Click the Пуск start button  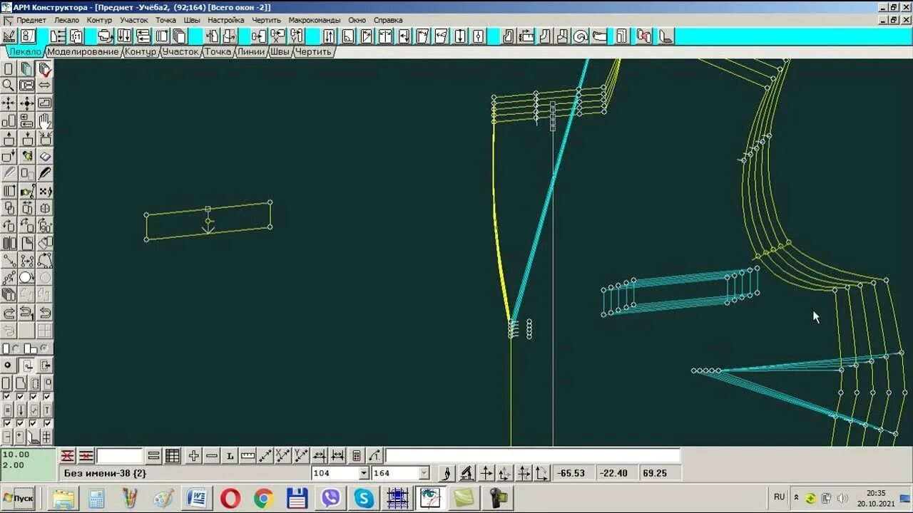coord(19,497)
